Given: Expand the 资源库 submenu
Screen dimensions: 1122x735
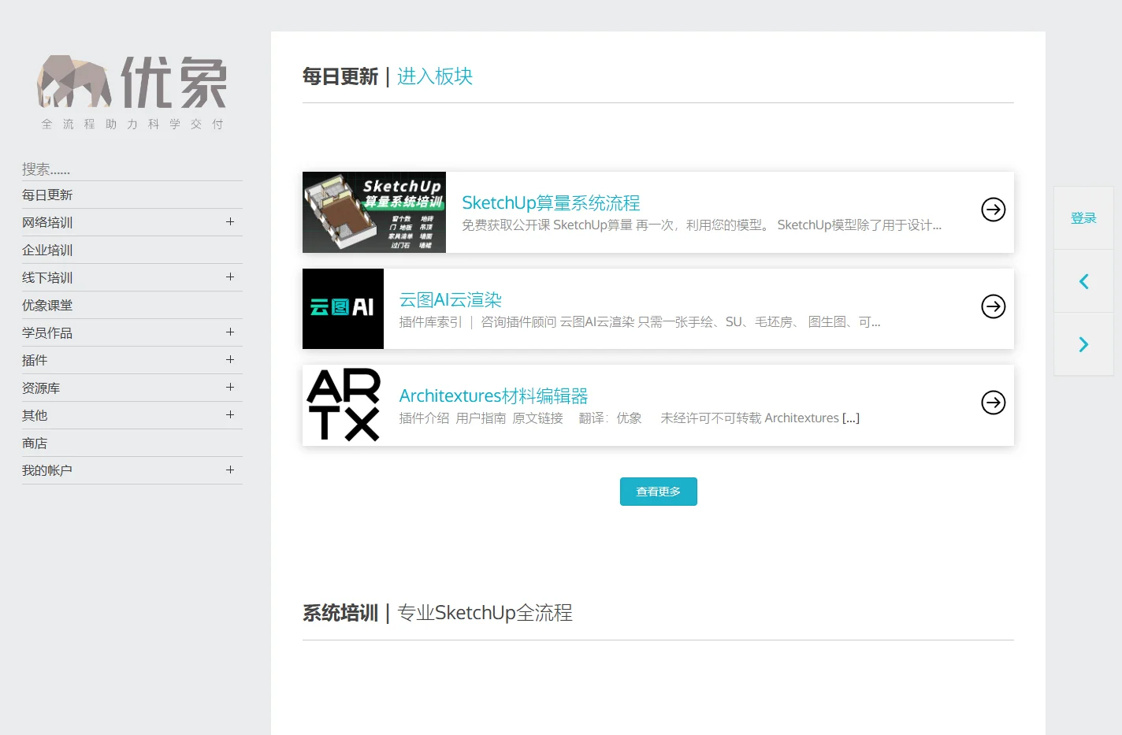Looking at the screenshot, I should pyautogui.click(x=230, y=388).
